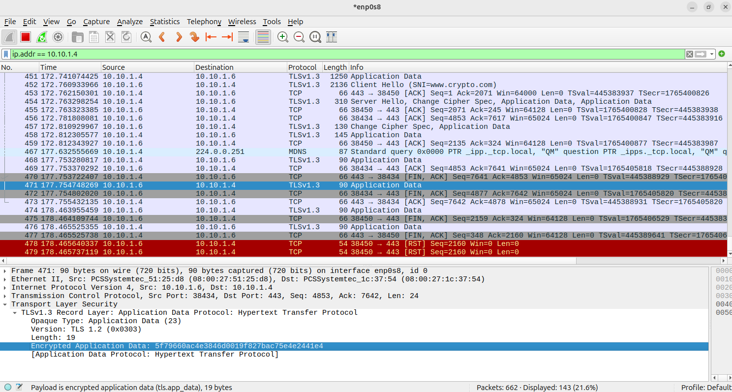Sort packets by the Protocol column
Image resolution: width=732 pixels, height=392 pixels.
click(x=303, y=67)
